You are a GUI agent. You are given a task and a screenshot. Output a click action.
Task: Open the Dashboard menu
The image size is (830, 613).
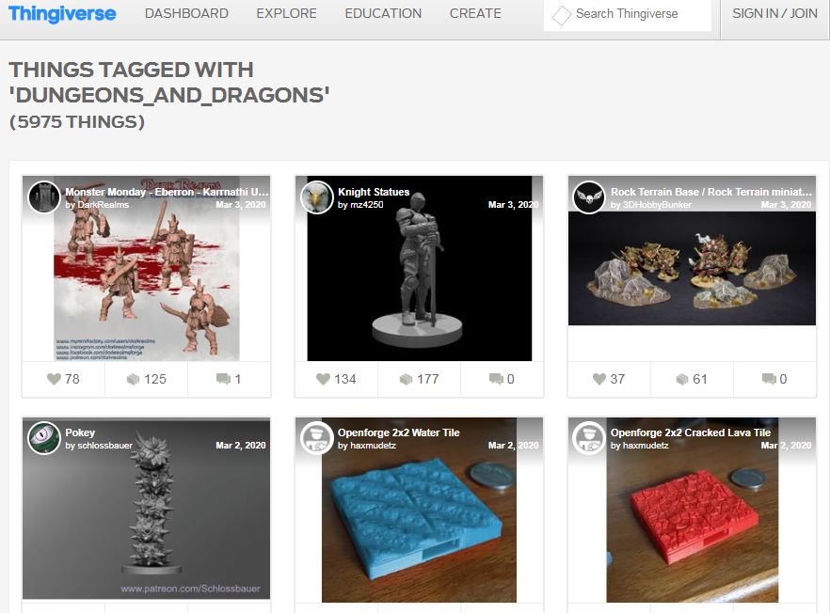186,14
